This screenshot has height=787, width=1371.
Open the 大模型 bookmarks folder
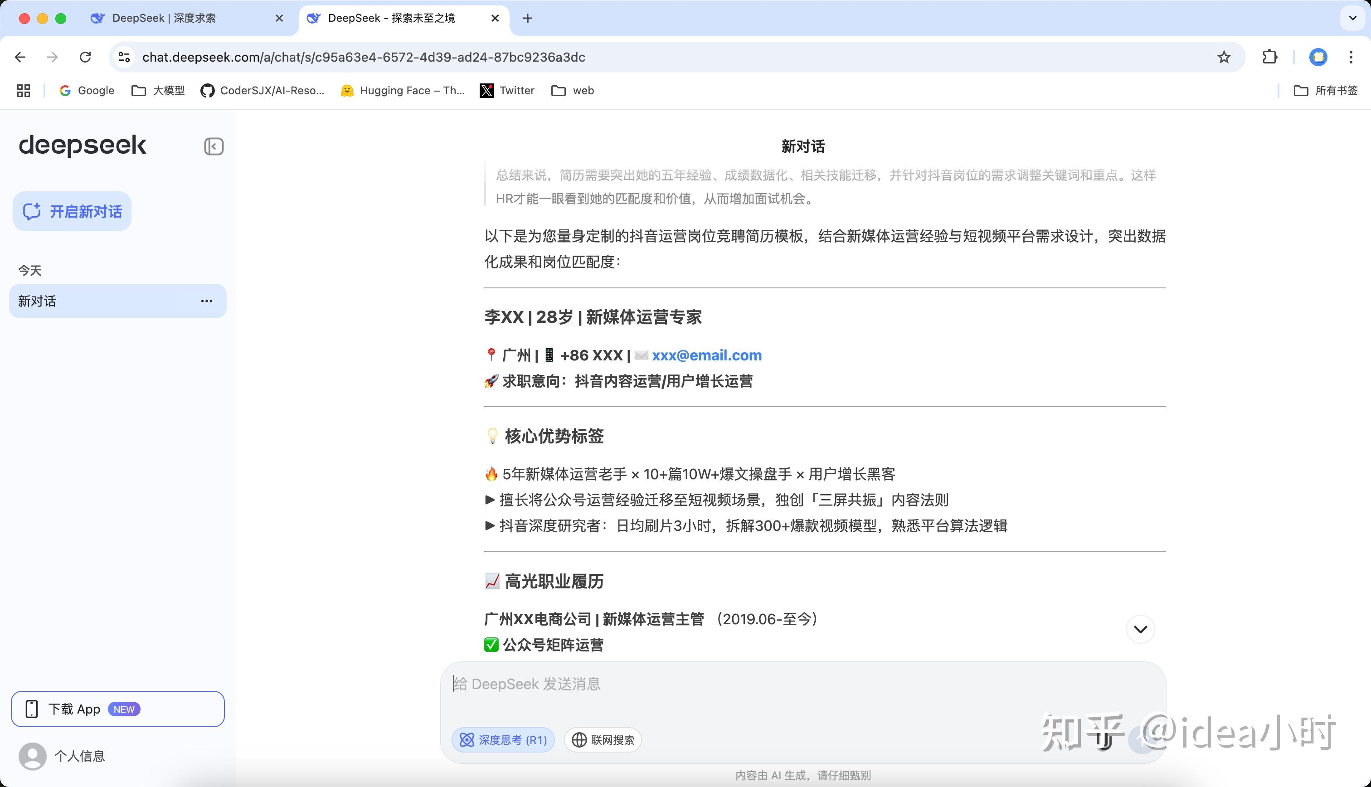point(158,91)
